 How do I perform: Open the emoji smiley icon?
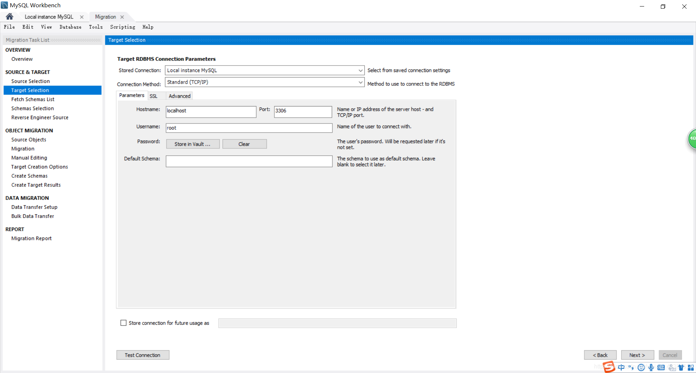point(641,367)
